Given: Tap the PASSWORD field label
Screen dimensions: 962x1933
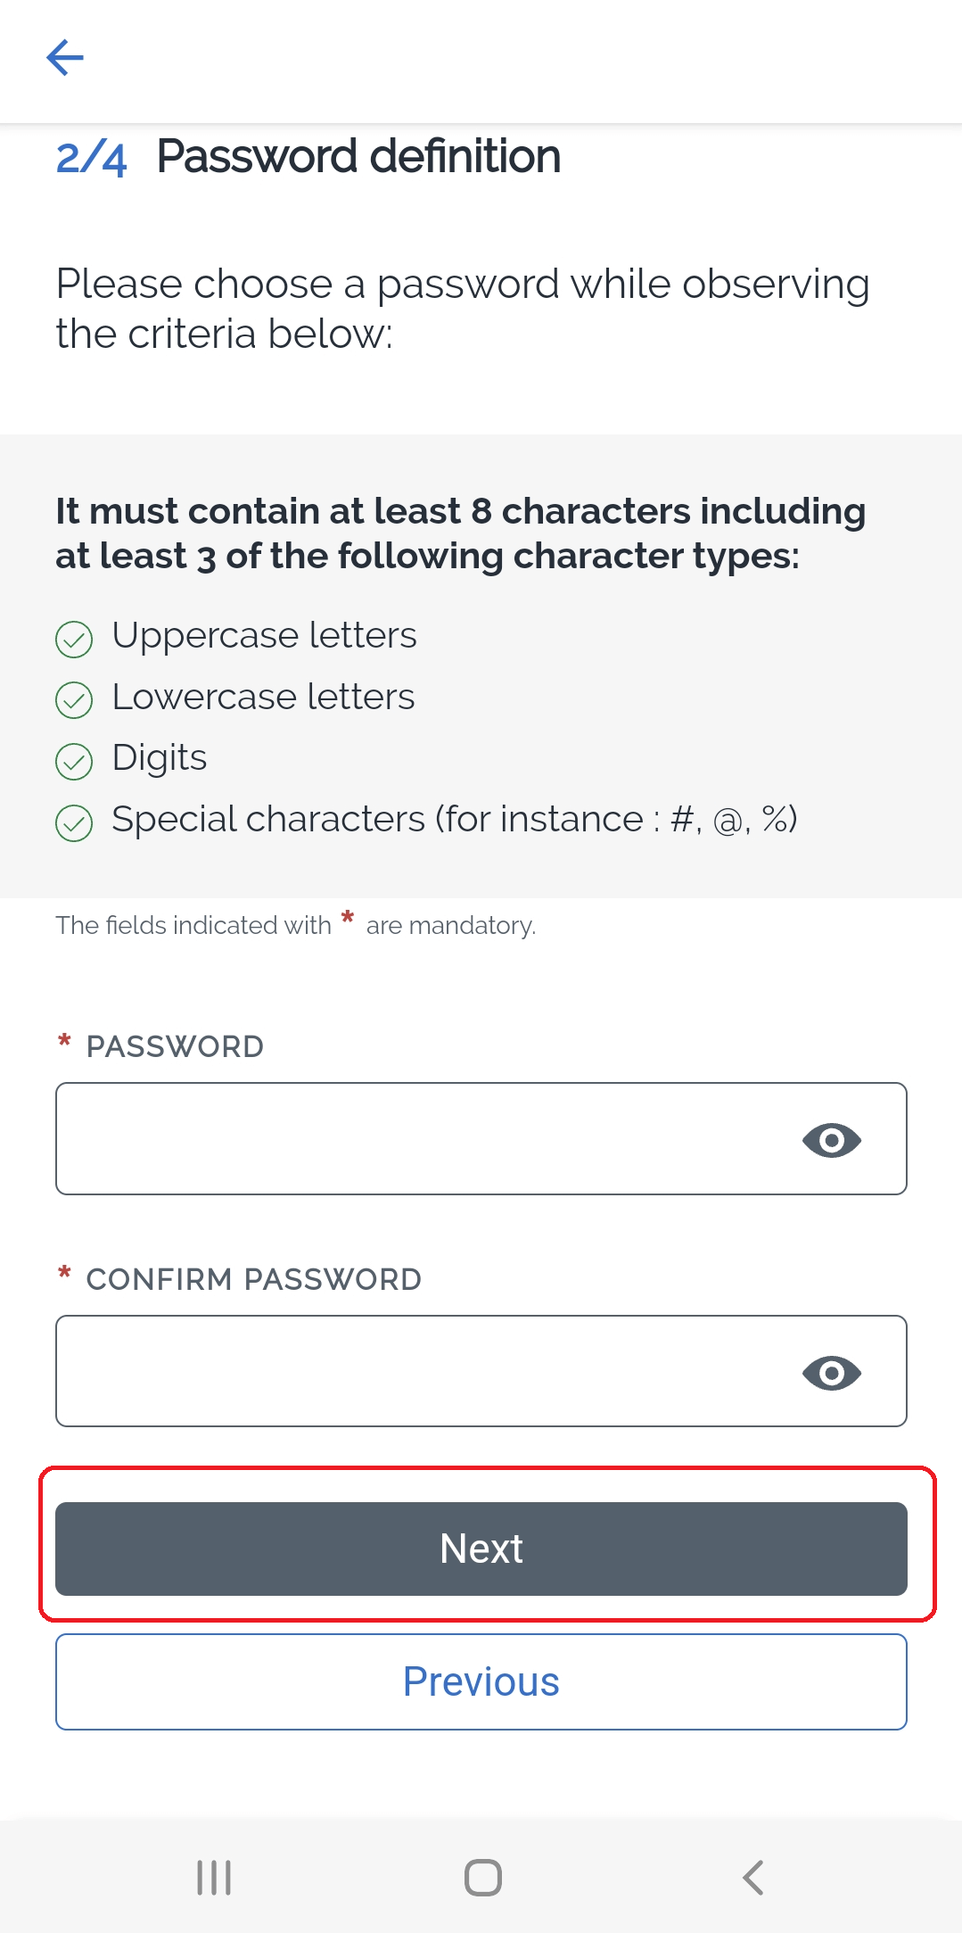Looking at the screenshot, I should [x=175, y=1046].
